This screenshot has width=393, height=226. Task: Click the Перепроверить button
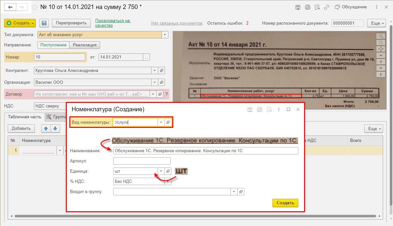point(71,23)
